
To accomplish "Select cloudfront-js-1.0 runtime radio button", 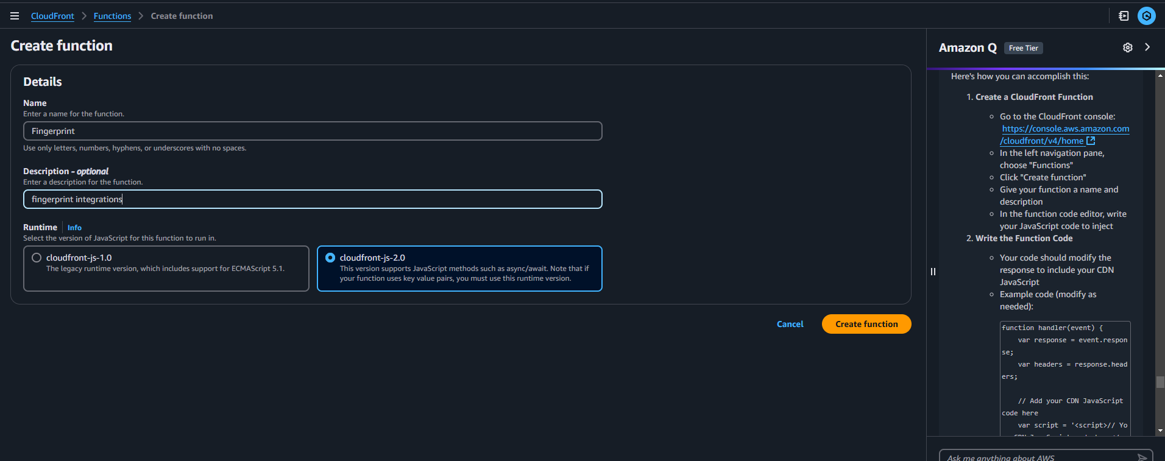I will [37, 258].
